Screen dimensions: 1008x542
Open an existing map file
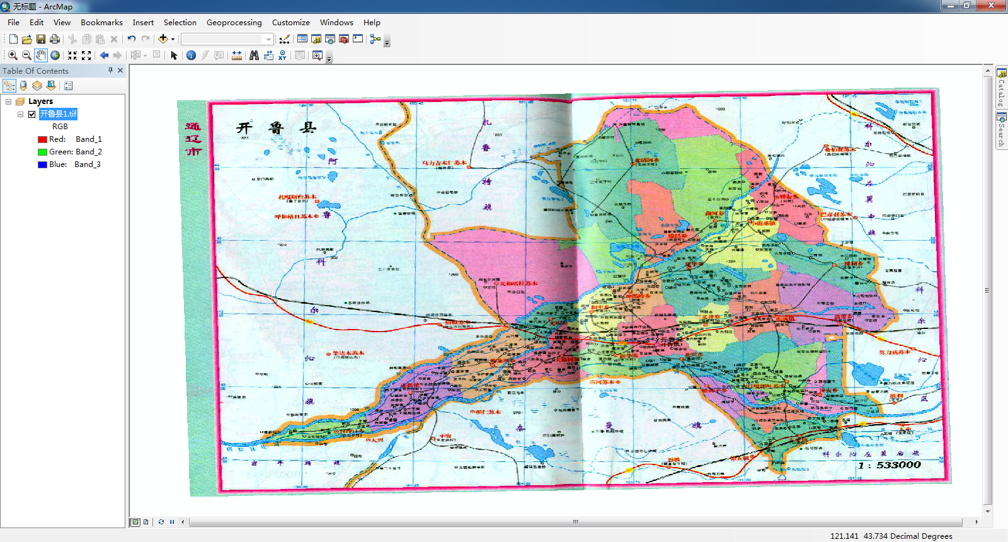pyautogui.click(x=26, y=39)
